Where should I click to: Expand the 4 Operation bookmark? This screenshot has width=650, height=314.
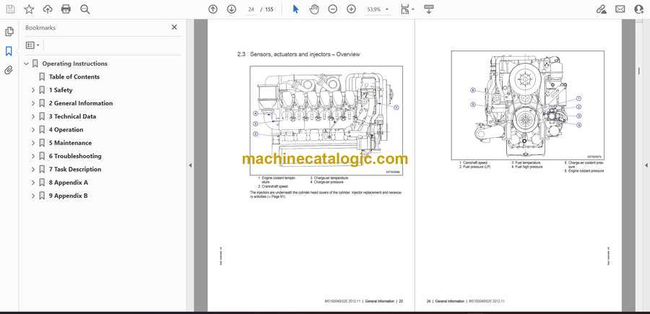pos(33,130)
